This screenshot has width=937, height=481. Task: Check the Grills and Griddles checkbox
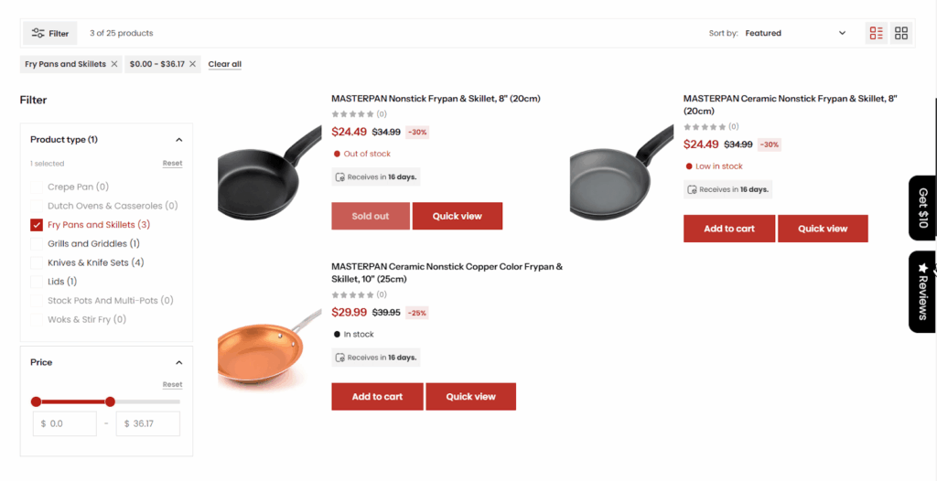click(37, 244)
